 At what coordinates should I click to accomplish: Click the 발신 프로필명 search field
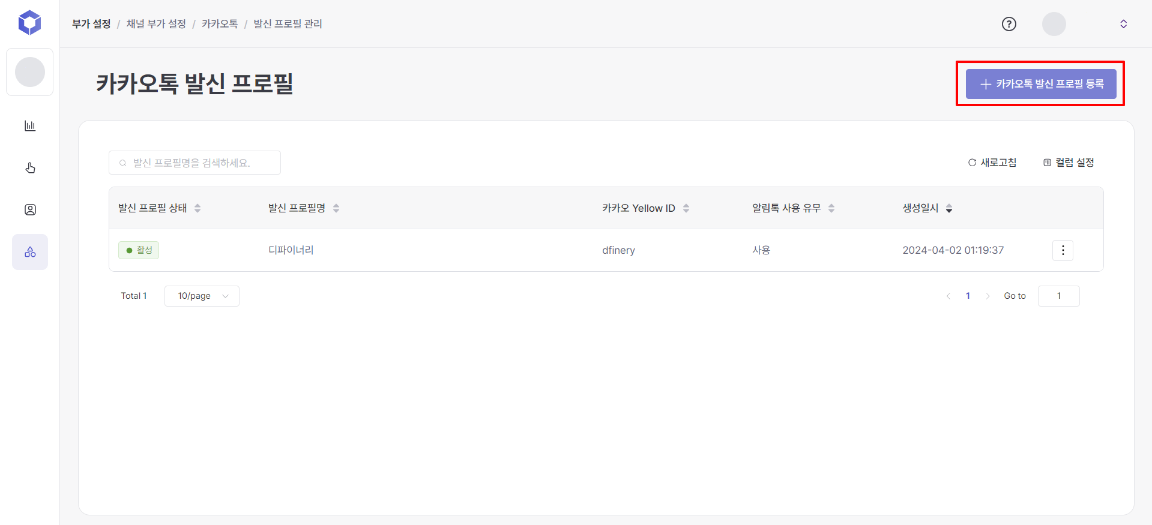(195, 163)
